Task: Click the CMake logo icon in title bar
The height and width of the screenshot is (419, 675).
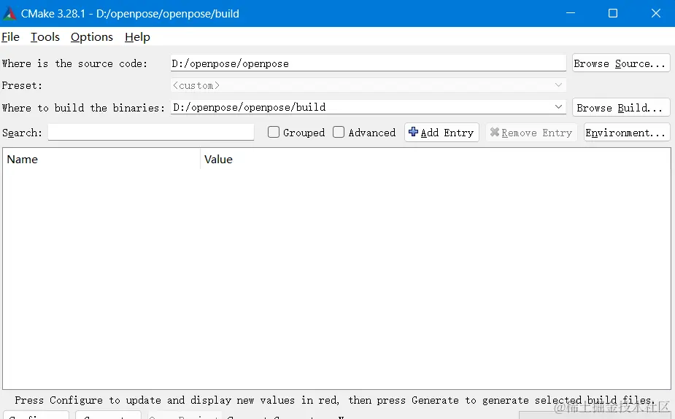Action: tap(9, 13)
